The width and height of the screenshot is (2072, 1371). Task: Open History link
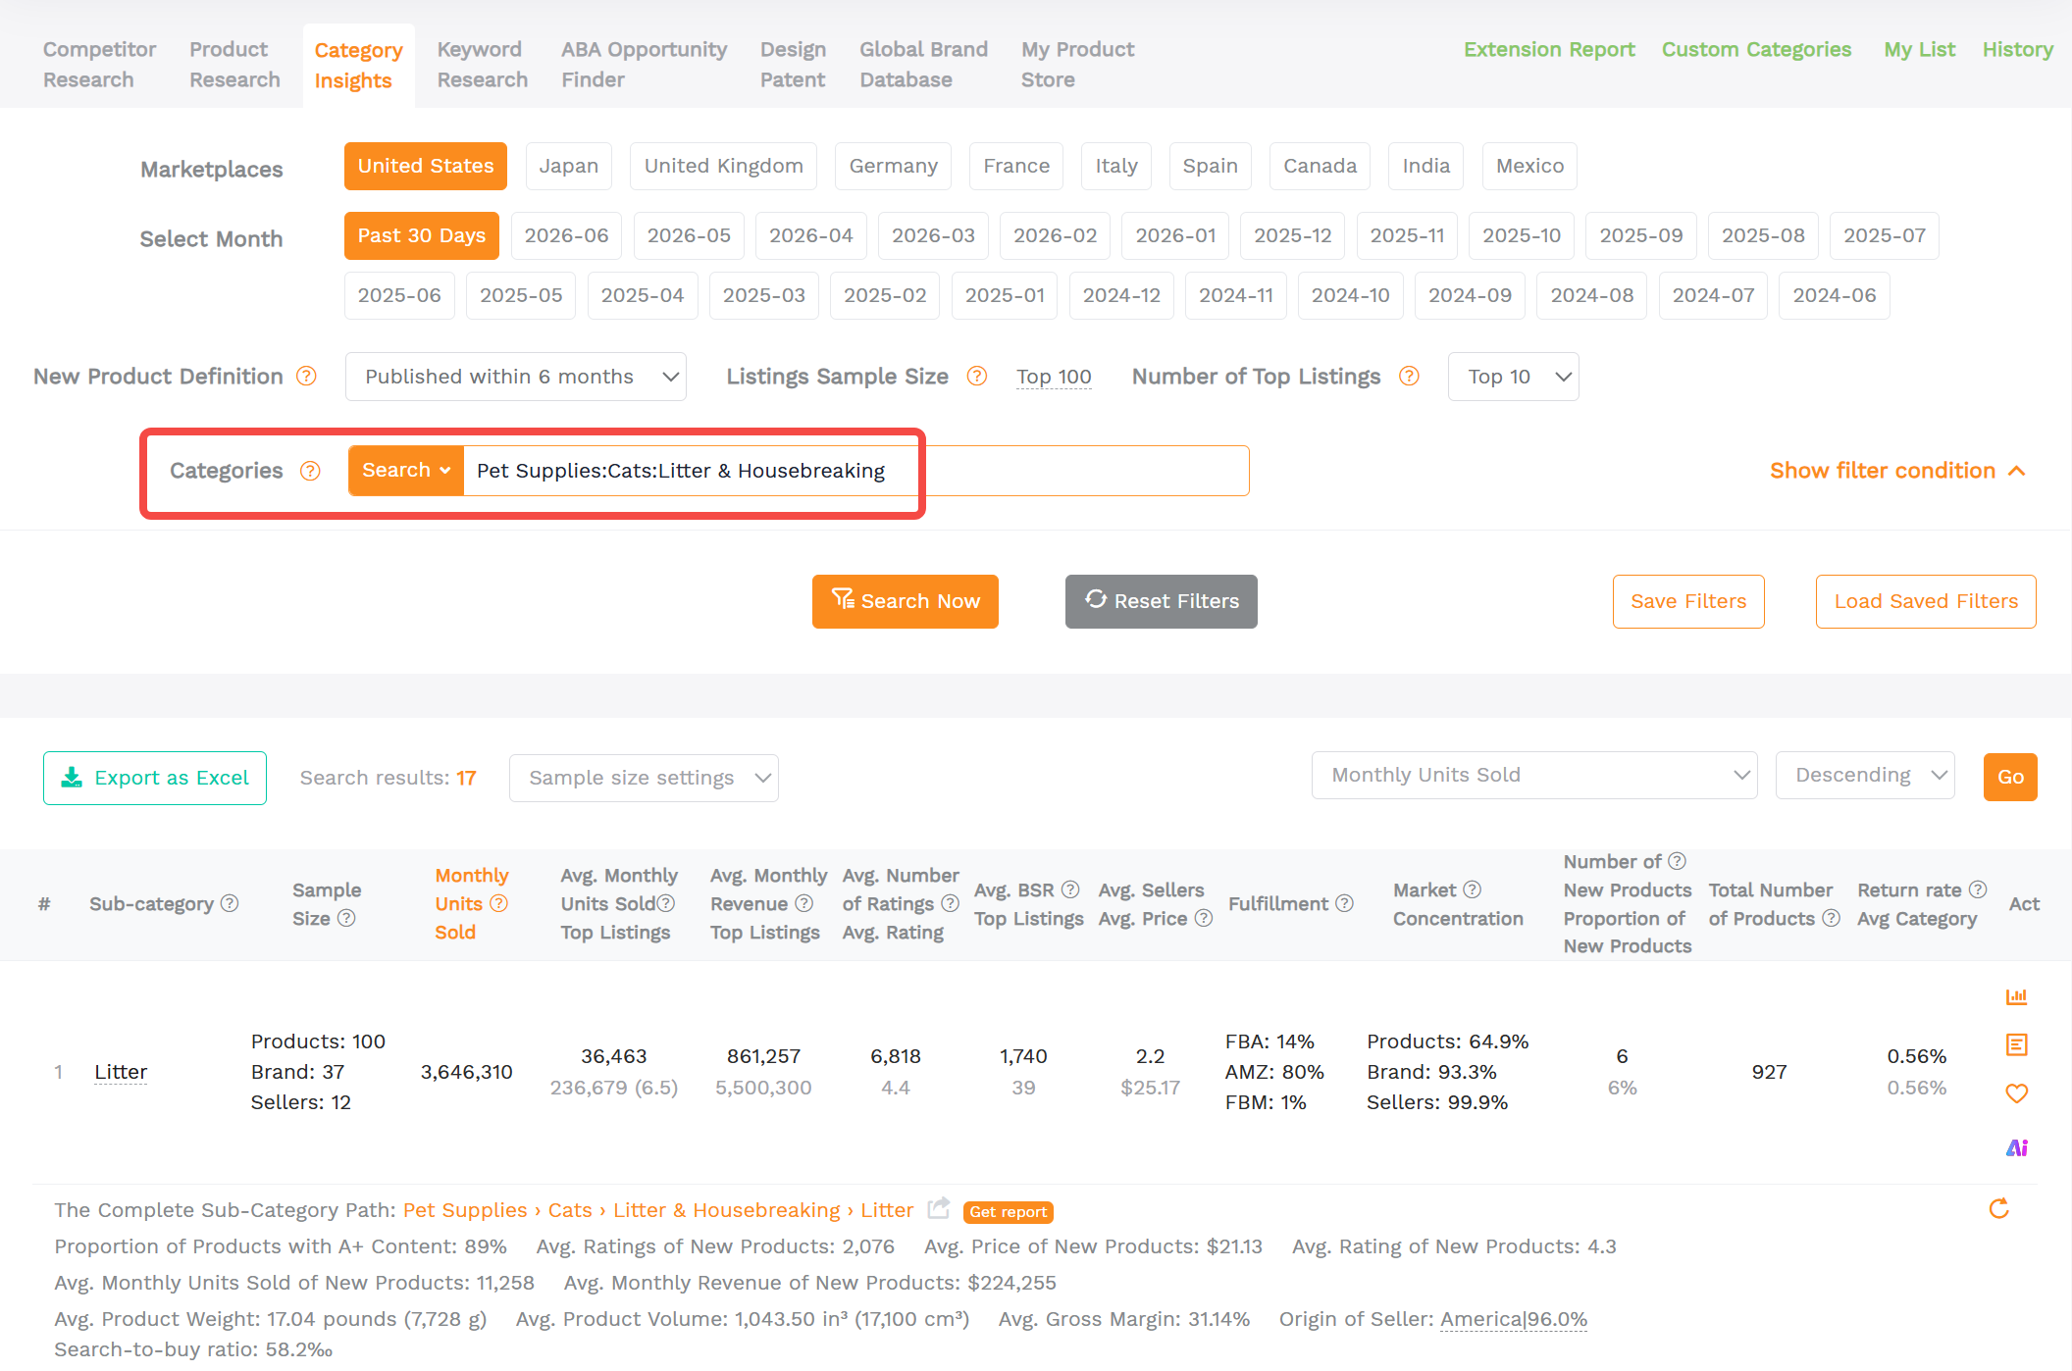pyautogui.click(x=2017, y=49)
